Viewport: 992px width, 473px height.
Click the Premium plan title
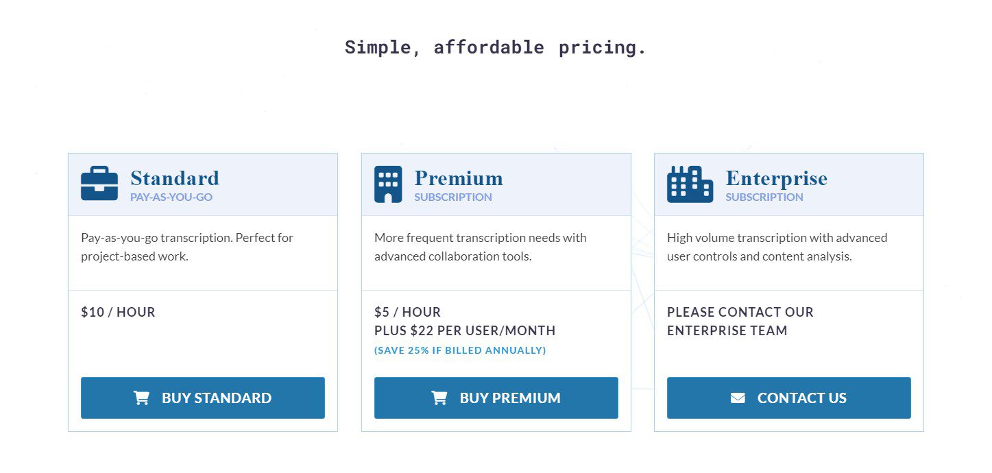458,178
